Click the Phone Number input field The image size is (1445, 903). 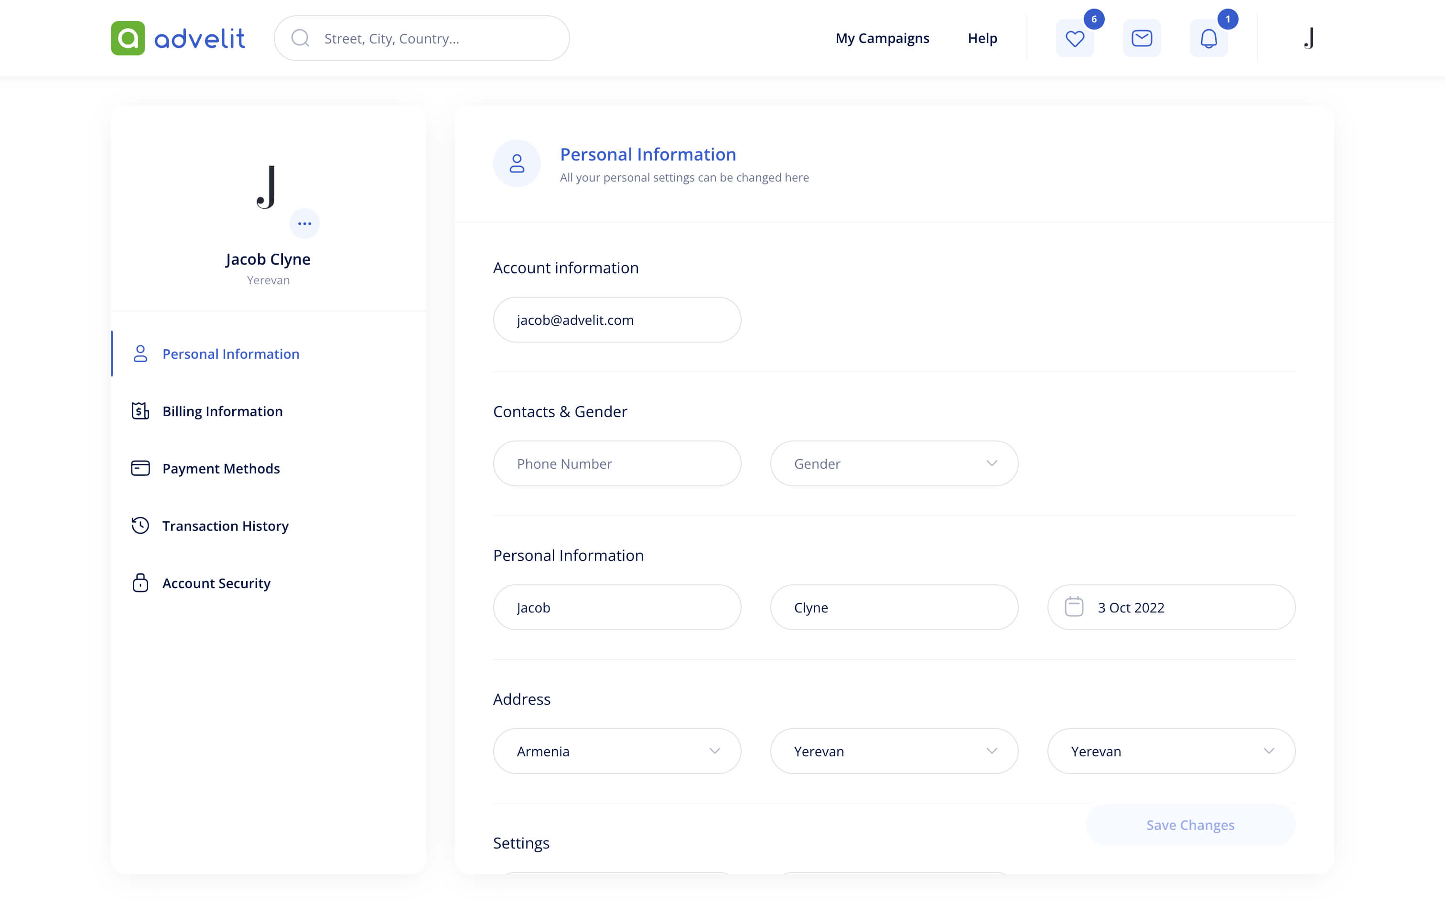(616, 463)
